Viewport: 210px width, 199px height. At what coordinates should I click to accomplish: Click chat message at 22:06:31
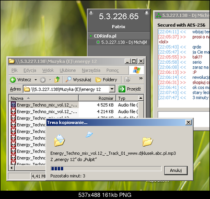click(x=183, y=83)
